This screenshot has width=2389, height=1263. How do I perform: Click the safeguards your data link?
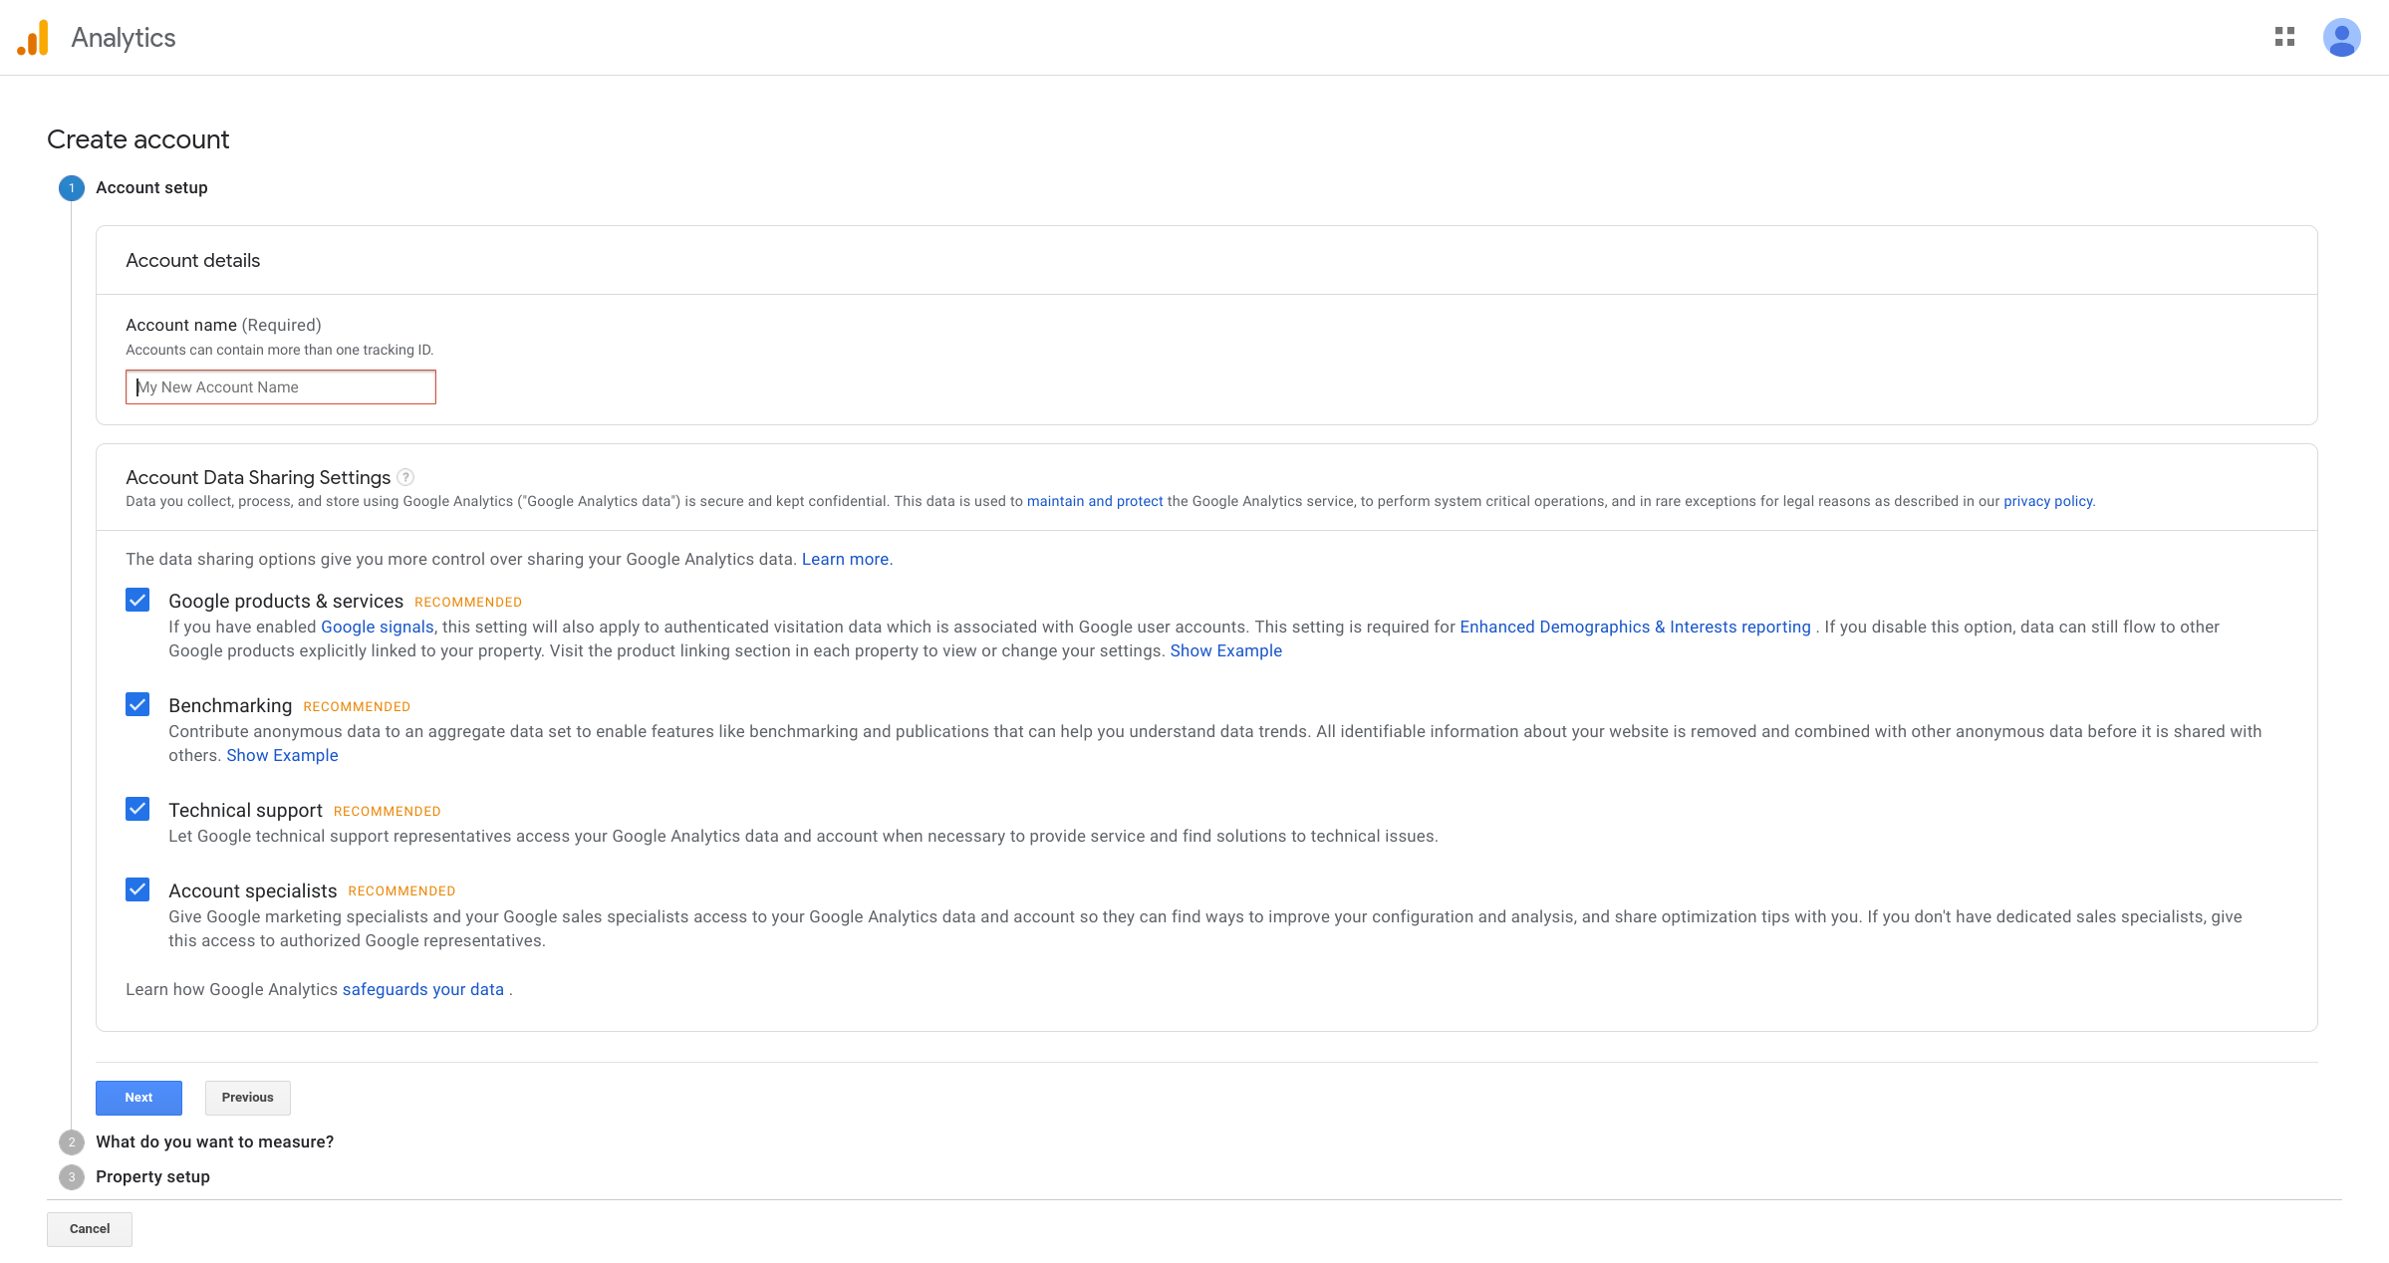421,988
